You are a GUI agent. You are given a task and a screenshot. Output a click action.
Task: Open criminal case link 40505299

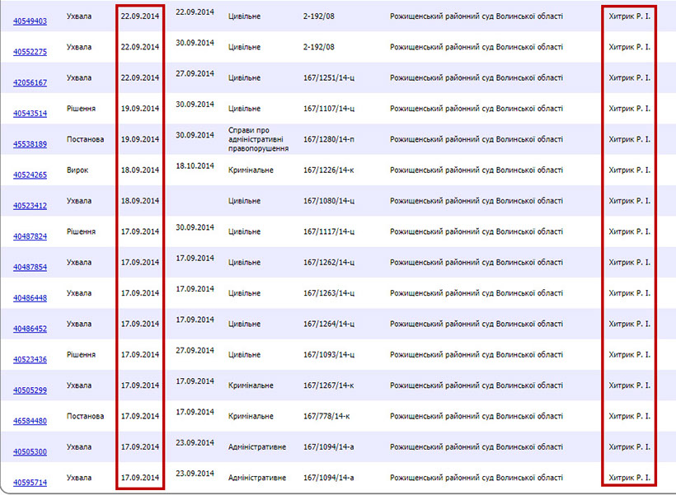point(30,390)
